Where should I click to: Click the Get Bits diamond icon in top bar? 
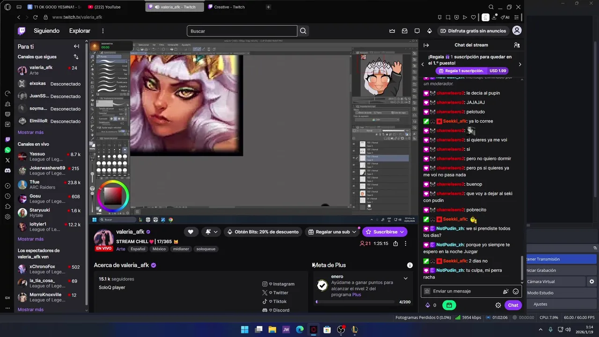pyautogui.click(x=430, y=31)
